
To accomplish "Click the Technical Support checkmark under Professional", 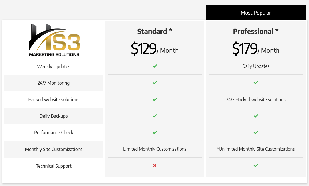I will (x=255, y=165).
